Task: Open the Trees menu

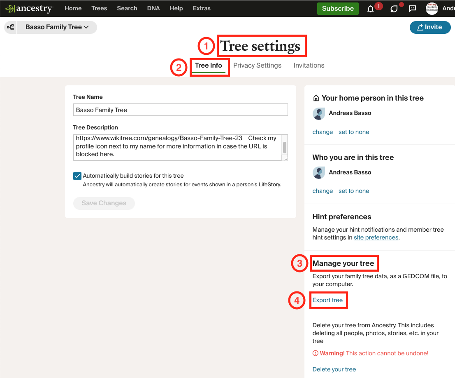Action: [x=99, y=8]
